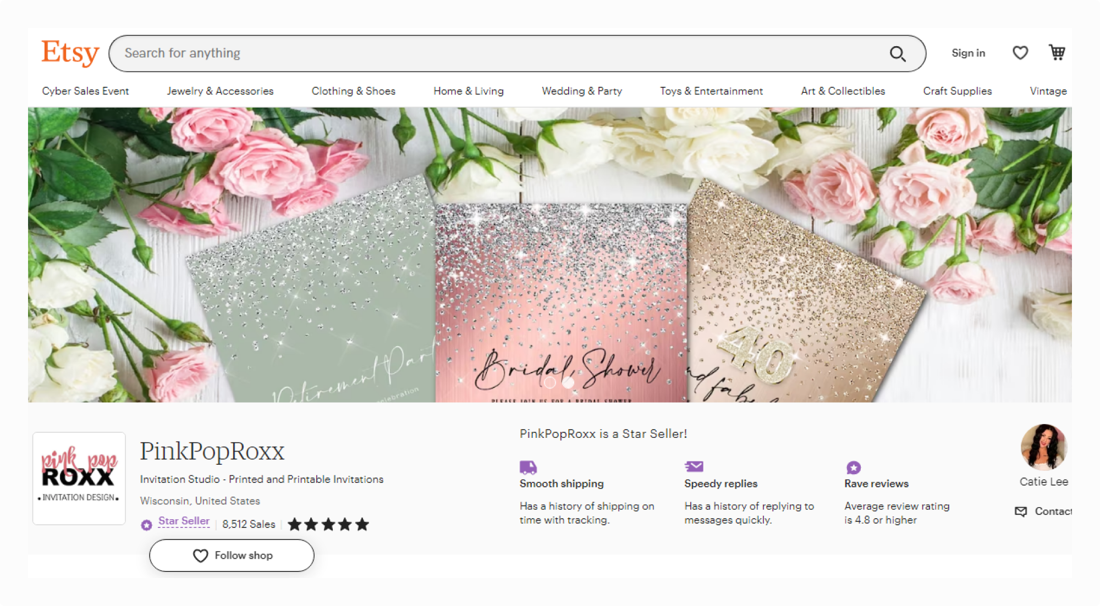Open Cyber Sales Event category
The image size is (1100, 606).
(85, 91)
